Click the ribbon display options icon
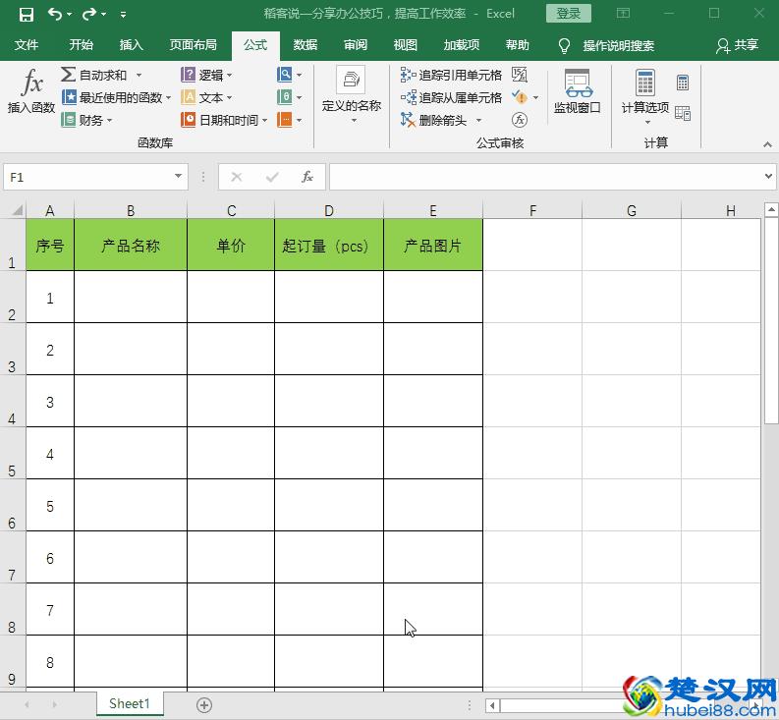The height and width of the screenshot is (720, 779). [x=623, y=14]
